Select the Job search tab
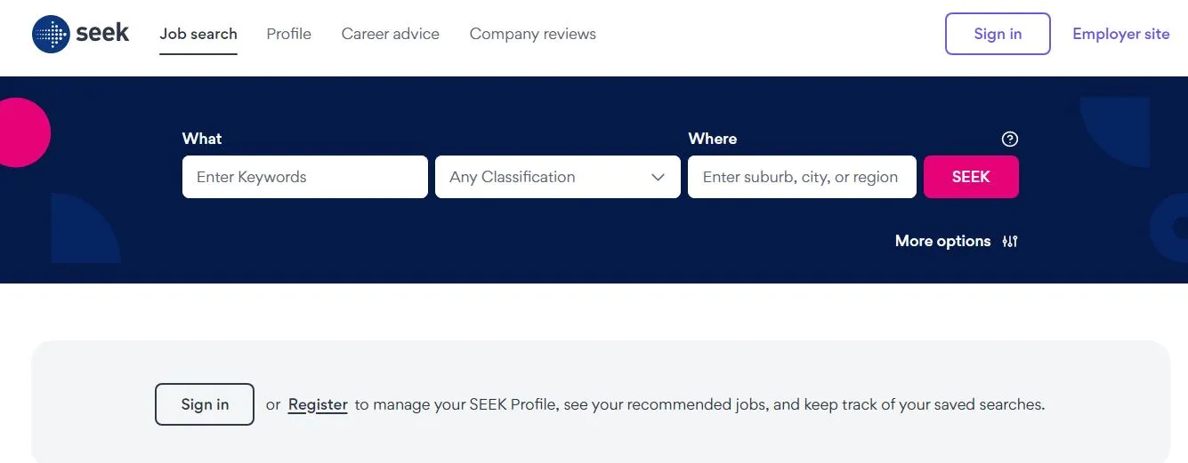Image resolution: width=1188 pixels, height=463 pixels. pyautogui.click(x=198, y=35)
